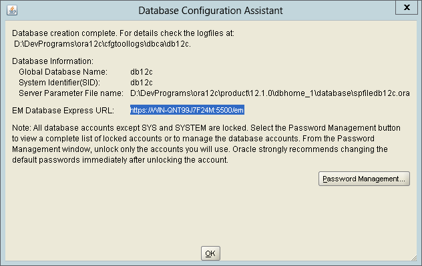Close the Database Configuration Assistant dialog
Image resolution: width=422 pixels, height=266 pixels.
407,7
